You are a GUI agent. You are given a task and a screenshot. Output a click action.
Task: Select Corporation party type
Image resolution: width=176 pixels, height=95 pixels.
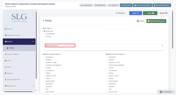pos(44,34)
